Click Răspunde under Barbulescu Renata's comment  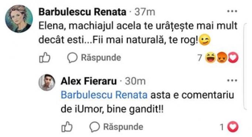tap(101, 58)
